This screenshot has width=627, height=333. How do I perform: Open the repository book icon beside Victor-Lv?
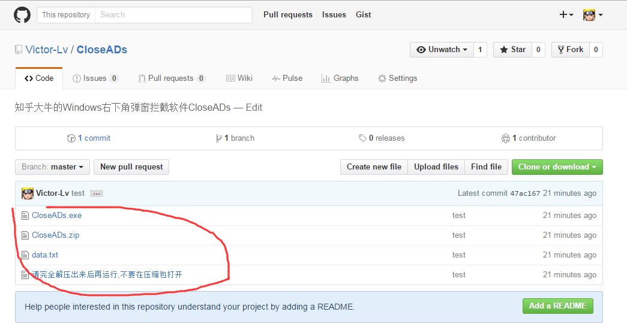pos(19,50)
